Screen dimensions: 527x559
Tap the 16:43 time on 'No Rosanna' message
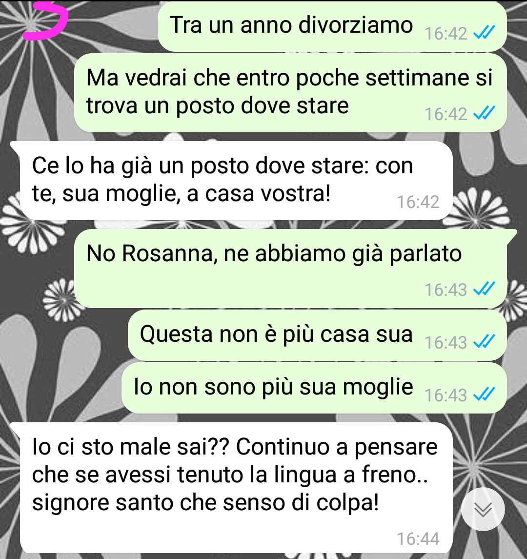446,290
